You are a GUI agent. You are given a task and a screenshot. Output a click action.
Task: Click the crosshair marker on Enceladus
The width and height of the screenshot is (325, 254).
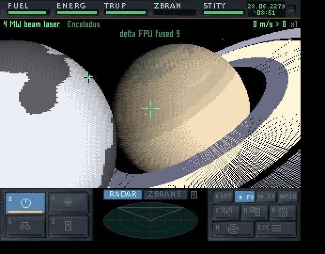88,77
